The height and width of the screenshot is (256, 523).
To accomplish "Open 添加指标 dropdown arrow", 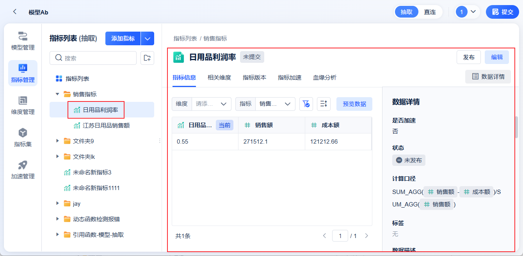I will (147, 38).
